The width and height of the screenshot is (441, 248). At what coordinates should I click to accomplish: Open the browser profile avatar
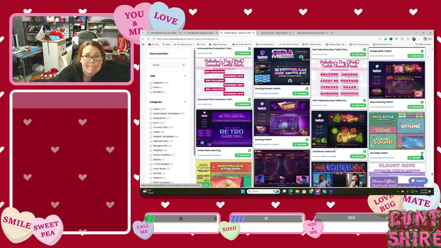(414, 39)
